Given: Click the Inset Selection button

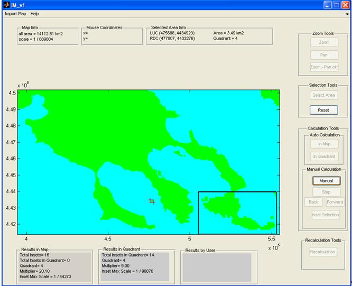Looking at the screenshot, I should (x=326, y=215).
